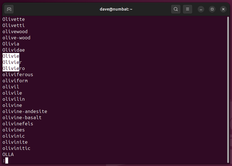Close the terminal window
The width and height of the screenshot is (232, 166).
click(x=223, y=9)
